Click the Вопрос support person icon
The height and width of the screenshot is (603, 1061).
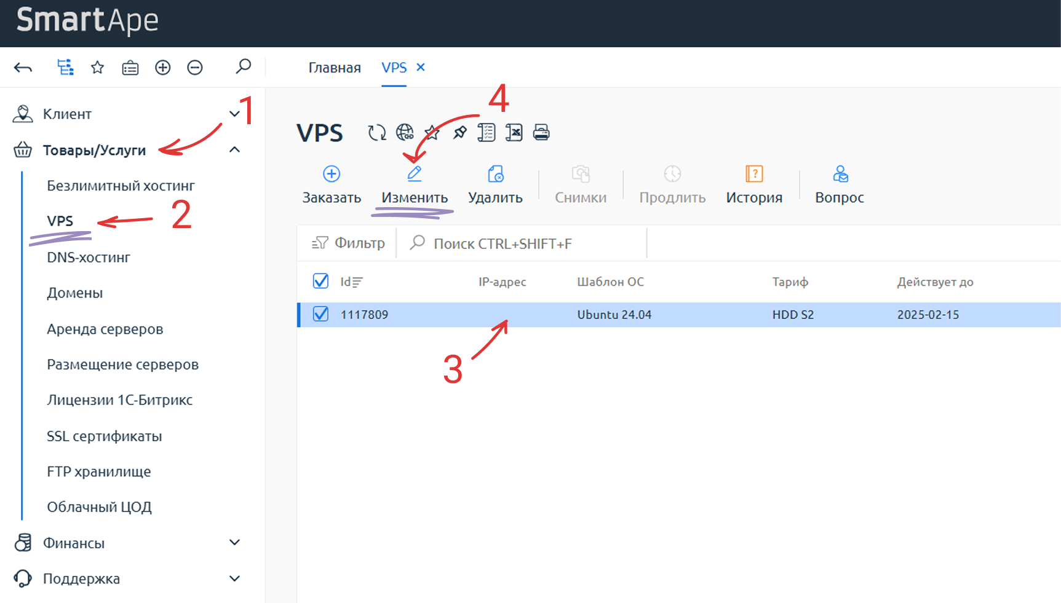[840, 174]
